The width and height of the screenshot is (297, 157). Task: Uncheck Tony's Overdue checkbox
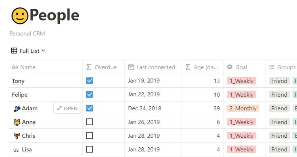click(x=90, y=81)
